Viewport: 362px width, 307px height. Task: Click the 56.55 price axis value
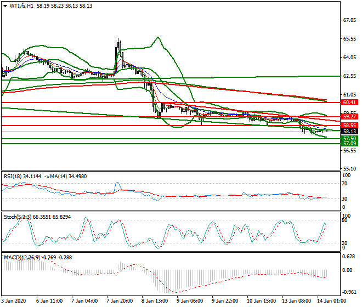click(x=349, y=151)
